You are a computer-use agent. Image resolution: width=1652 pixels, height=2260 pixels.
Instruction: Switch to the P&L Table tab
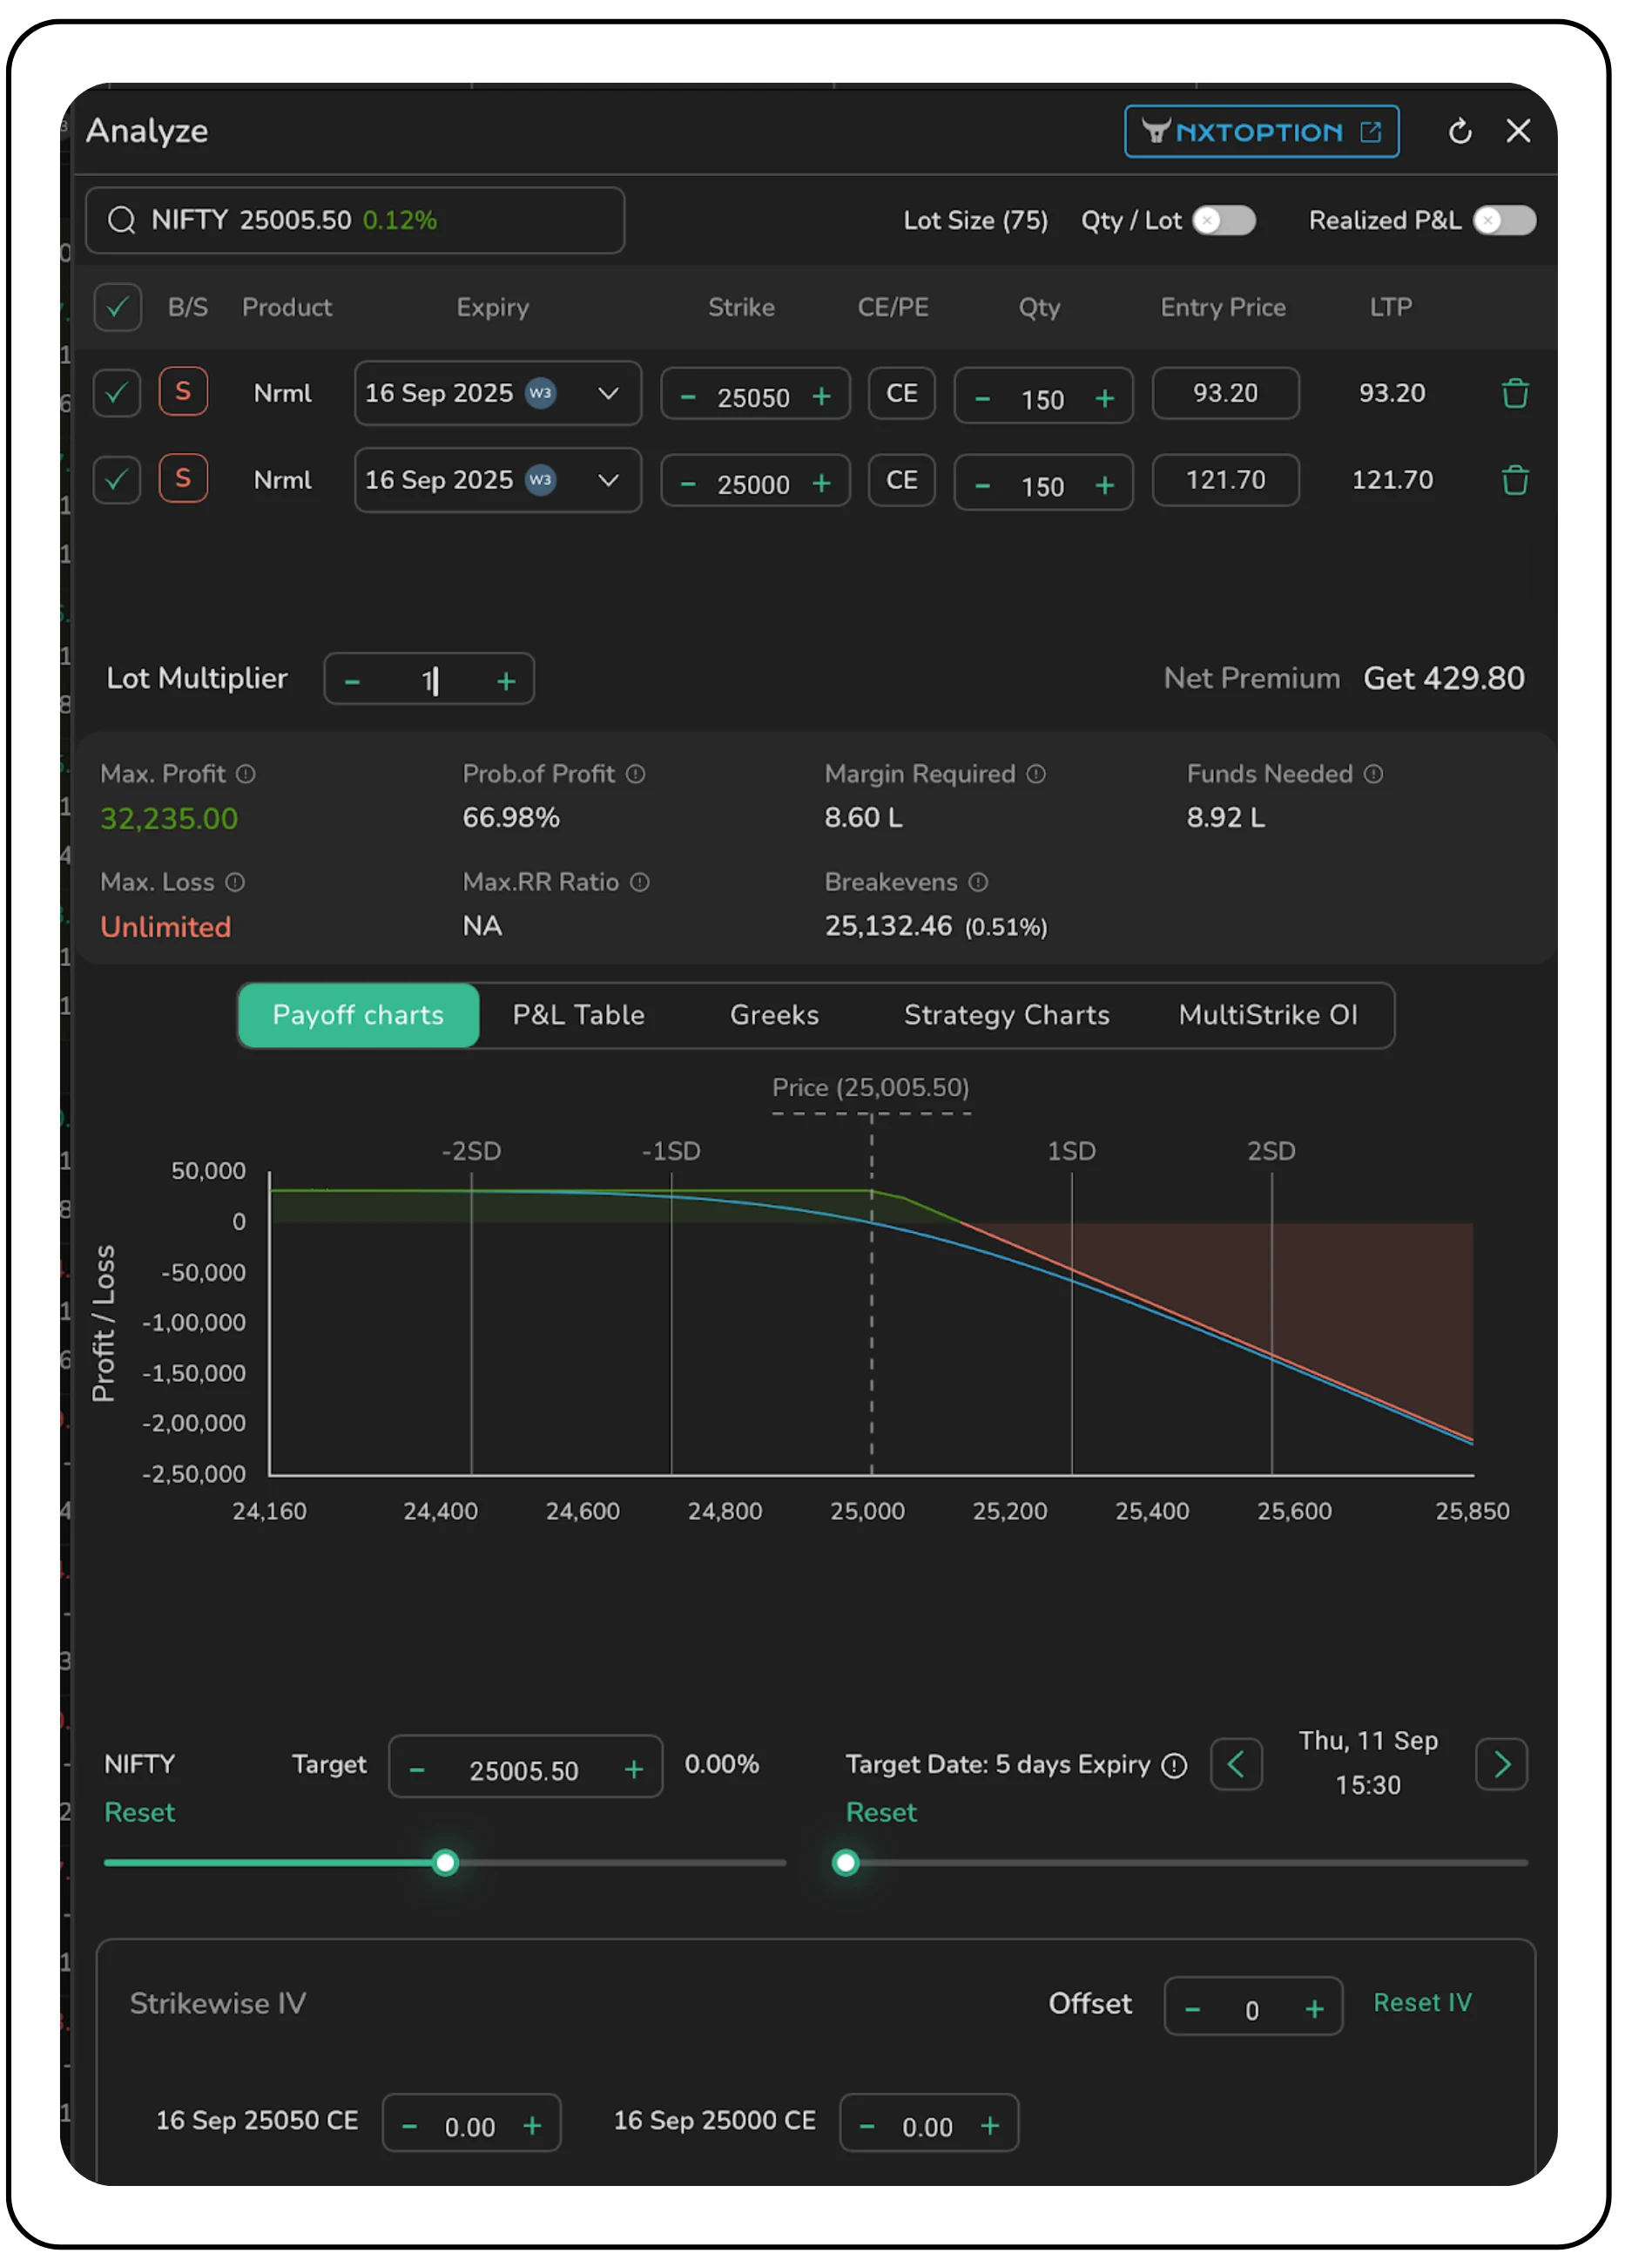coord(578,1014)
